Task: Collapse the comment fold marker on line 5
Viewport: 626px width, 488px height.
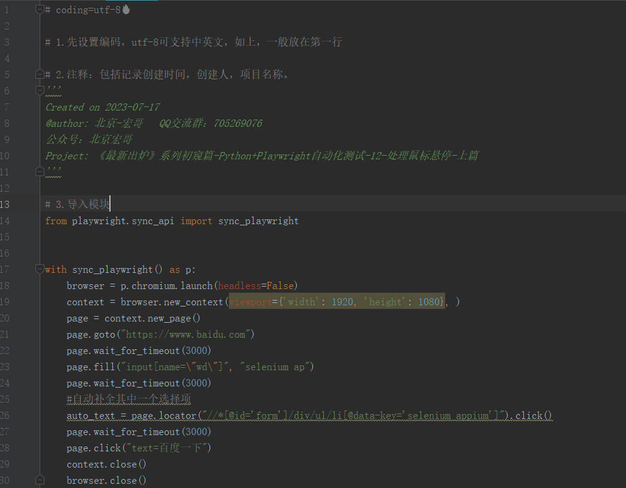Action: (40, 73)
